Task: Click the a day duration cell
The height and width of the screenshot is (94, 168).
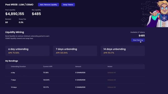Action: (x=13, y=73)
